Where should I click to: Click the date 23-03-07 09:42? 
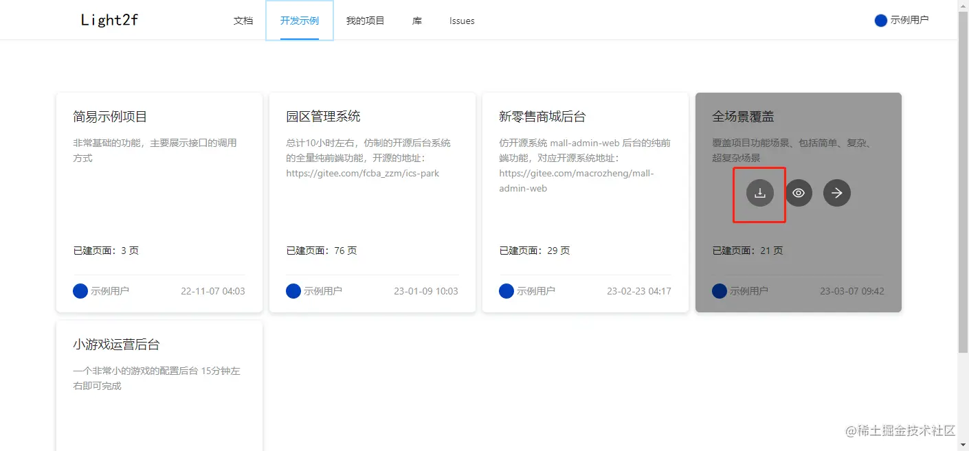click(852, 291)
